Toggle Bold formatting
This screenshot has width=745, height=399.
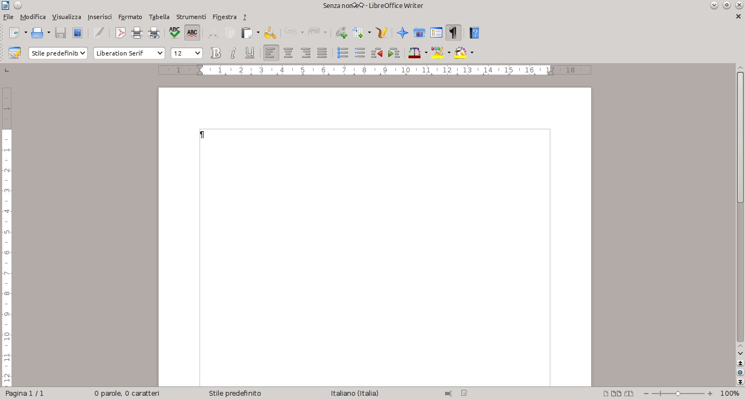(x=216, y=53)
